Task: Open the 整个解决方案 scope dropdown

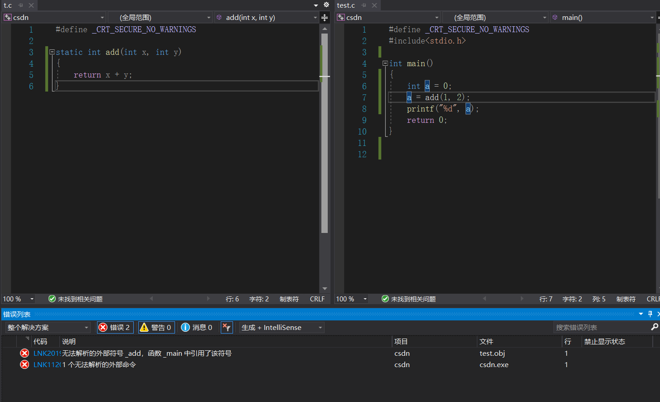Action: 48,327
